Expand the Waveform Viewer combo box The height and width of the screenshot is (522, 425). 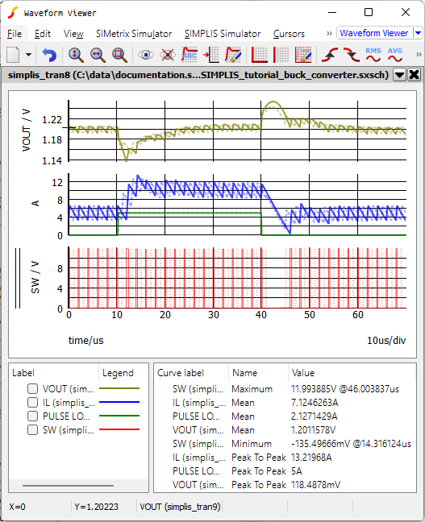[x=418, y=33]
